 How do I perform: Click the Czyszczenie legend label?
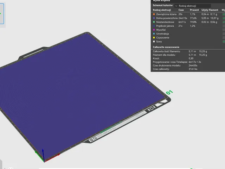pyautogui.click(x=162, y=38)
